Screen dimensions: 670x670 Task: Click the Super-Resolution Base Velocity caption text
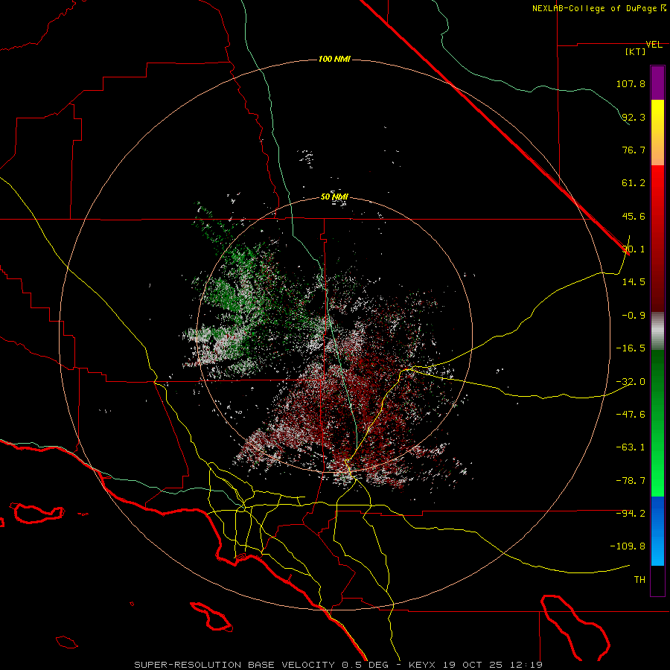coord(339,665)
